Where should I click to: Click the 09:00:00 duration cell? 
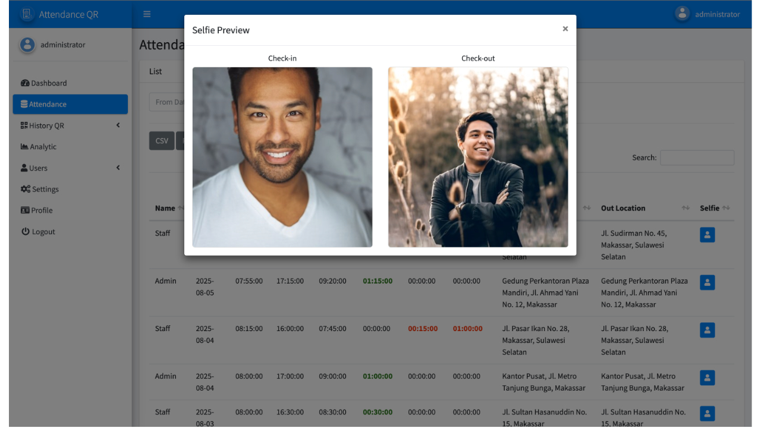tap(332, 376)
